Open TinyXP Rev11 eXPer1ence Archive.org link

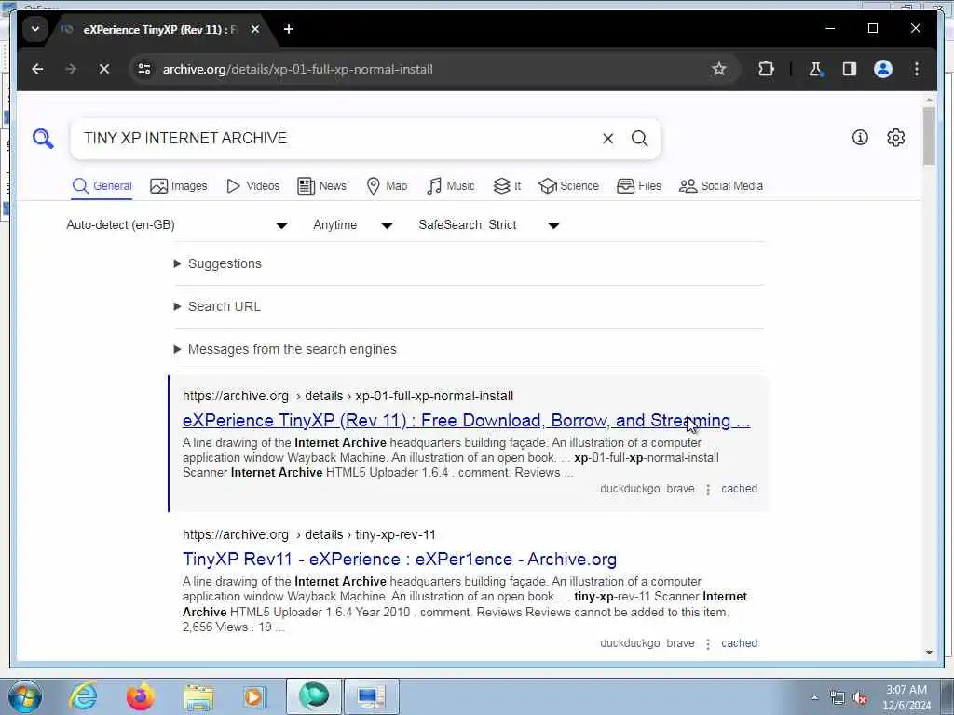(400, 560)
